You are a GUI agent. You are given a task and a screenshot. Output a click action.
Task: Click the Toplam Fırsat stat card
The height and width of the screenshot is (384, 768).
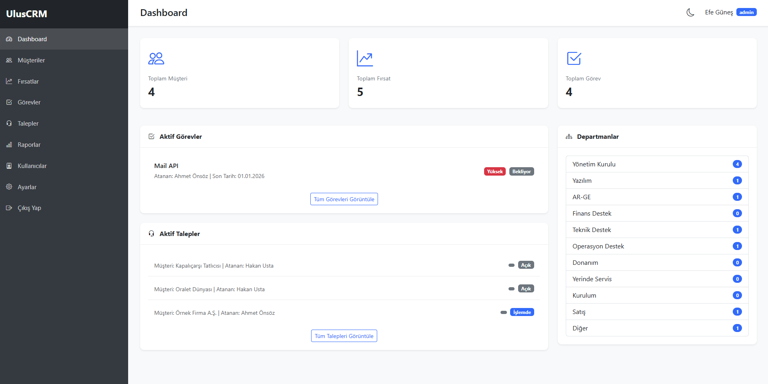tap(448, 73)
